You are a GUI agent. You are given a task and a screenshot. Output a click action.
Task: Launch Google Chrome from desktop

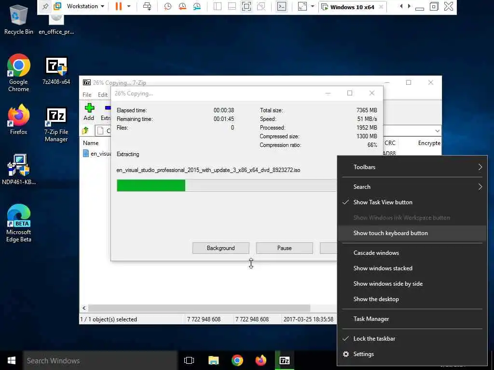pos(19,73)
